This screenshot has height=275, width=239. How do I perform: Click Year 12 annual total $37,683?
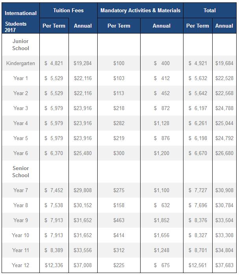tap(224, 265)
